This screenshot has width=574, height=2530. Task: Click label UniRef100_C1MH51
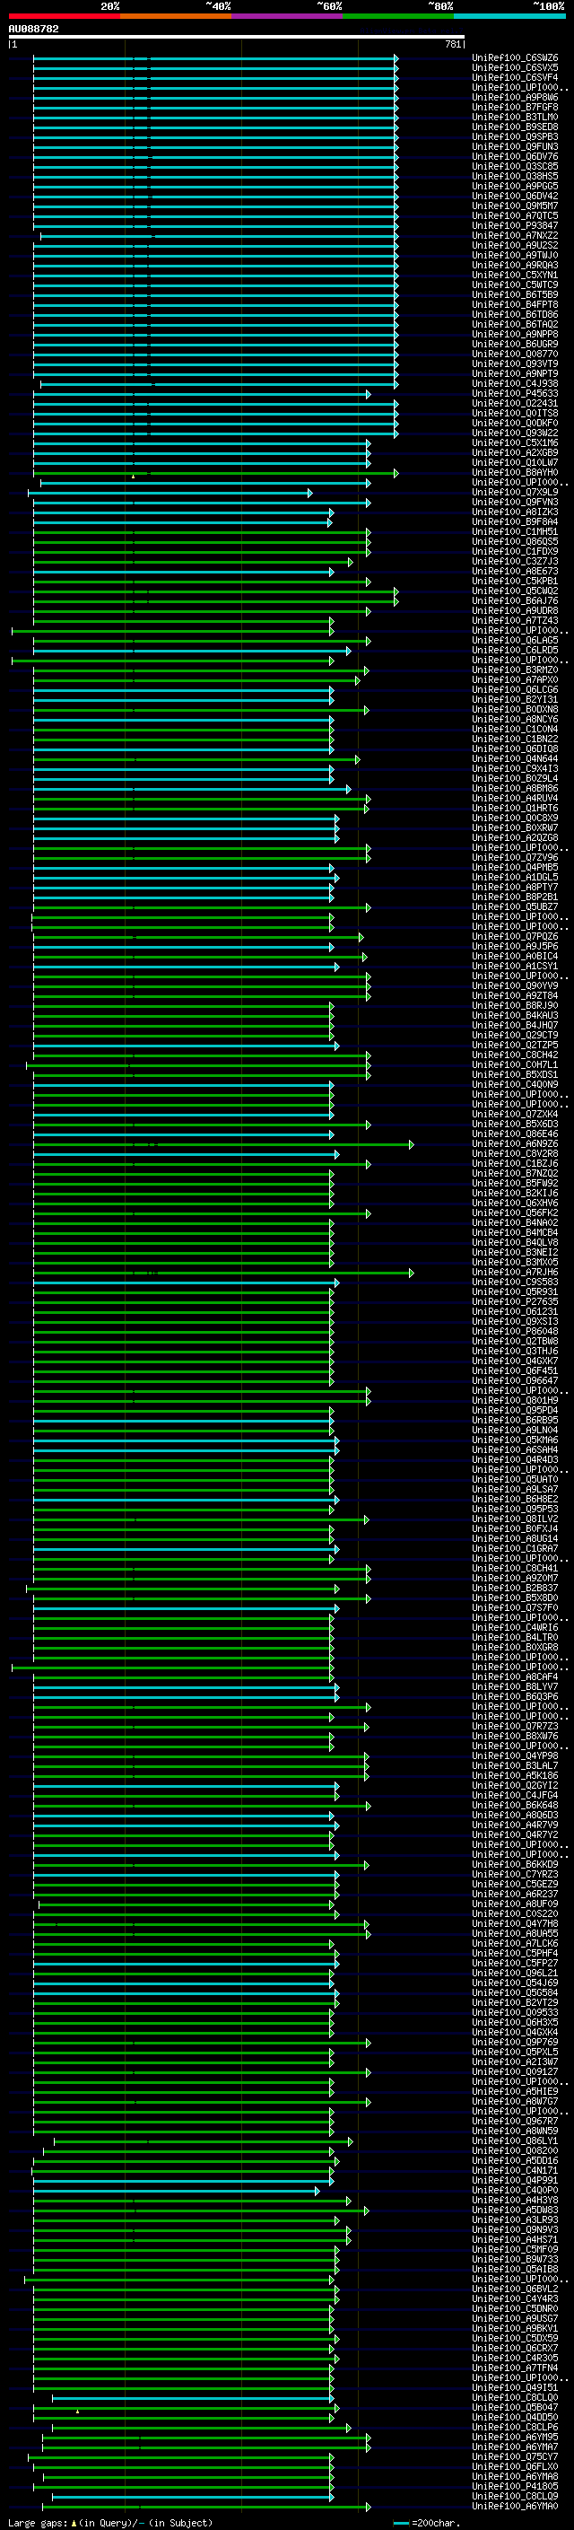(x=515, y=532)
